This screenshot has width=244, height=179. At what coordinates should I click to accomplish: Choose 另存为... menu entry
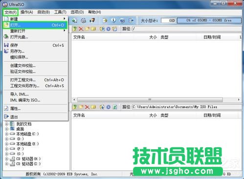(35, 51)
